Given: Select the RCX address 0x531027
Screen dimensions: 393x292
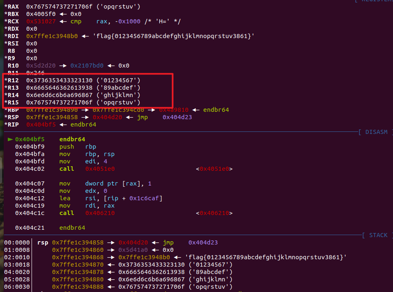Looking at the screenshot, I should click(x=41, y=22).
